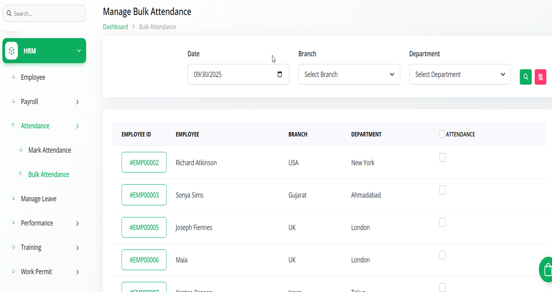Click the red reset trash button
Viewport: 552px width, 292px height.
point(540,77)
